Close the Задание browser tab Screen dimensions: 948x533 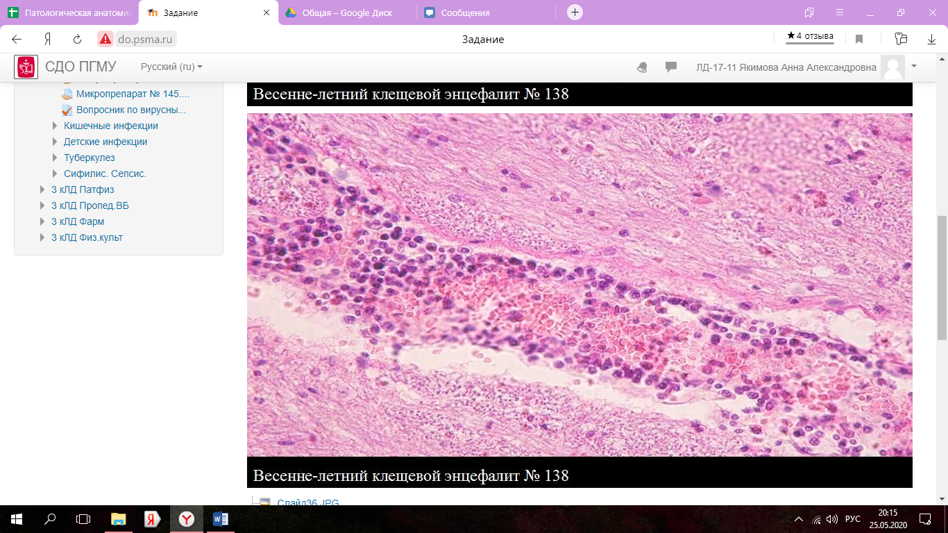pos(268,12)
